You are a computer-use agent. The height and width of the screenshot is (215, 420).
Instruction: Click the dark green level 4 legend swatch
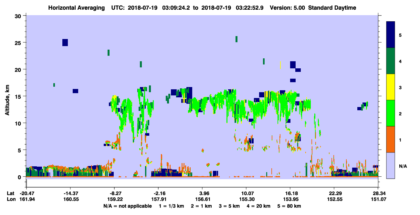click(x=391, y=61)
